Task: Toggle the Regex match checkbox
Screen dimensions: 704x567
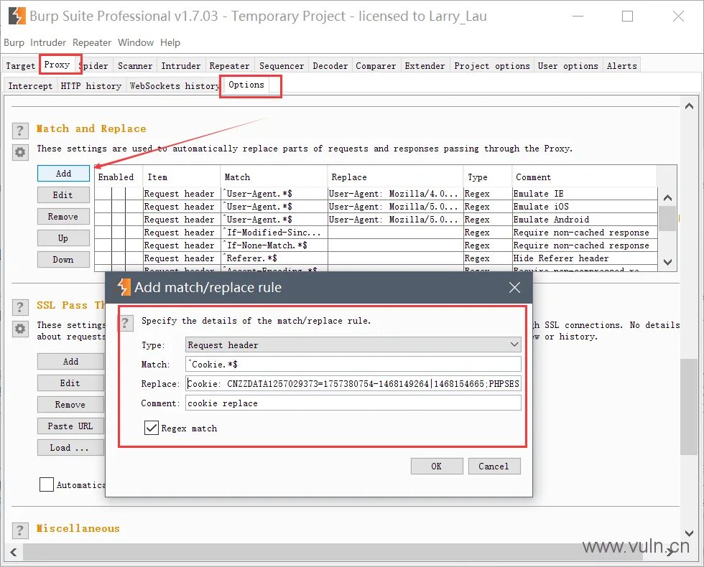Action: click(x=152, y=428)
